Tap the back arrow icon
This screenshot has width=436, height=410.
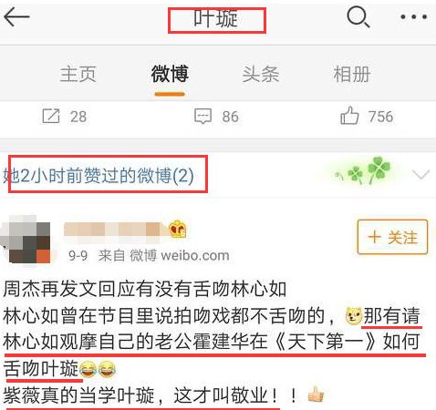click(x=16, y=17)
